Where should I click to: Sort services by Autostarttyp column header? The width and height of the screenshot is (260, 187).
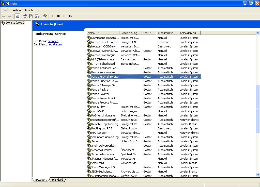[x=167, y=33]
